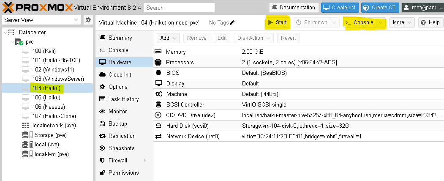Screen dimensions: 444x181
Task: Select VM 107 (Haiku-Clone) in tree
Action: pos(47,116)
